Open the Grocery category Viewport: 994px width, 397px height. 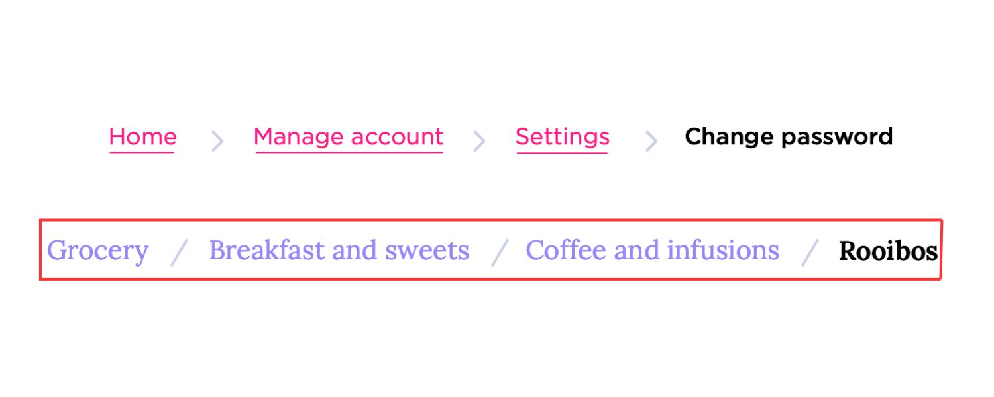coord(98,251)
